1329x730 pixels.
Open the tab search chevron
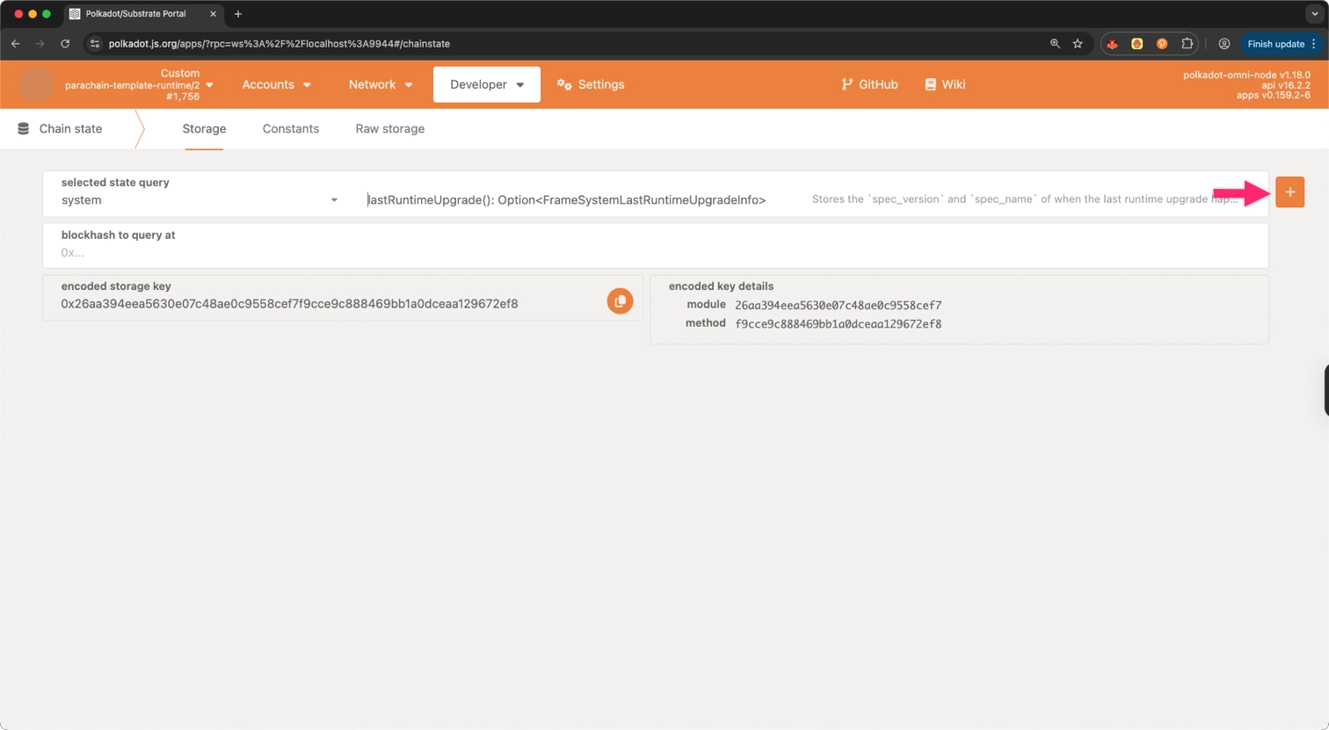[1314, 14]
